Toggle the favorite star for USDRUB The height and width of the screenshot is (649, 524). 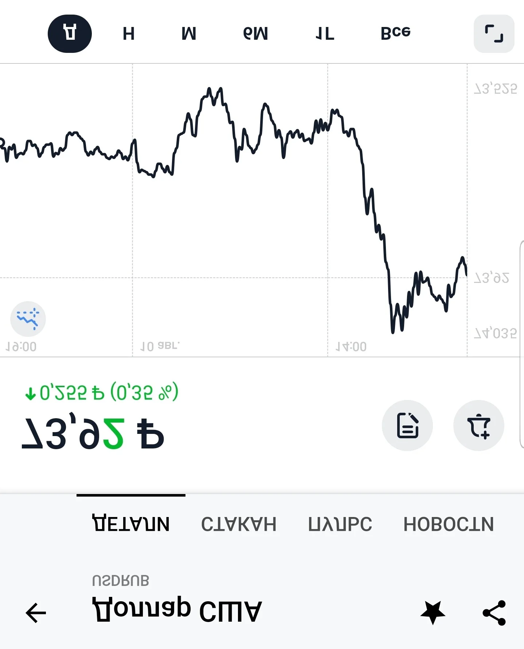click(x=433, y=613)
